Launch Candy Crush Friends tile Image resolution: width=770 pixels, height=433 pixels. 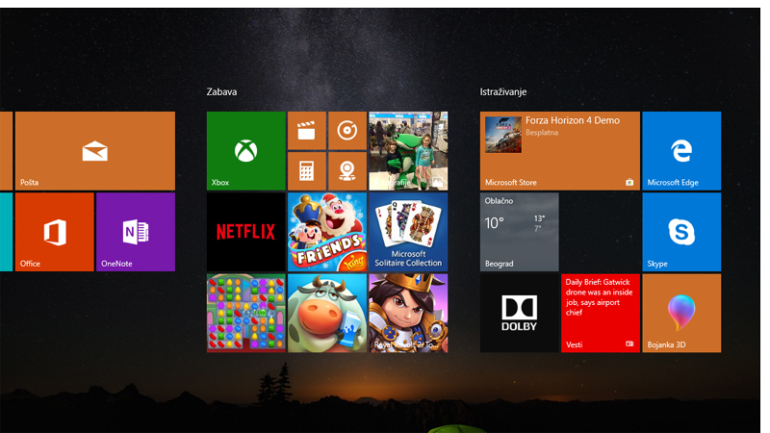click(327, 232)
